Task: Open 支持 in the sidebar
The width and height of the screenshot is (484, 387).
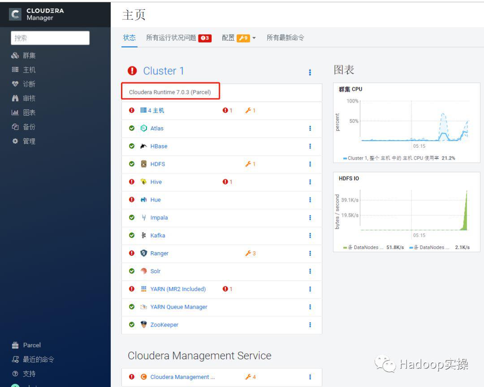Action: point(23,374)
